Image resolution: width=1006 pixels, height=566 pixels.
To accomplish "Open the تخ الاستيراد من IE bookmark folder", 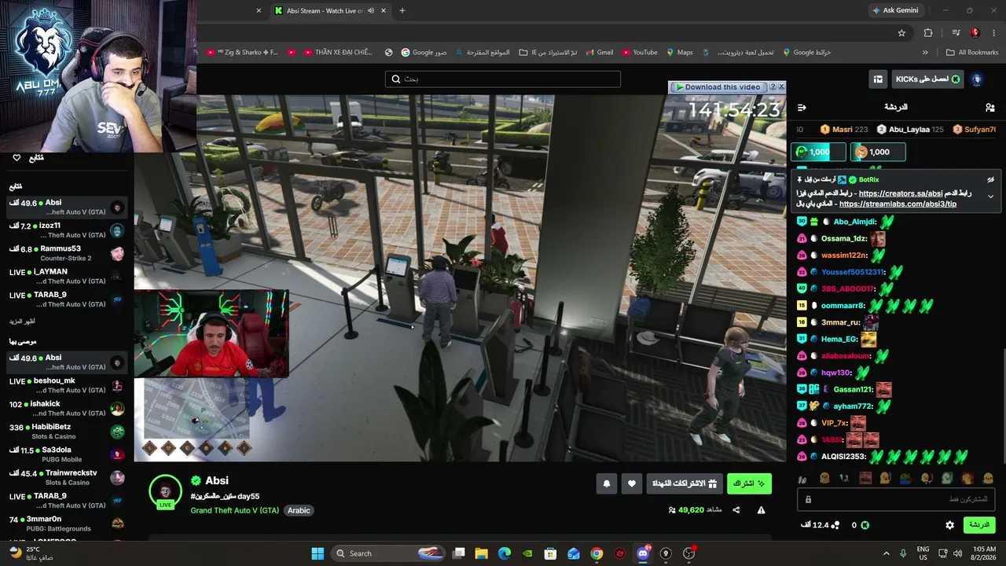I will click(549, 53).
